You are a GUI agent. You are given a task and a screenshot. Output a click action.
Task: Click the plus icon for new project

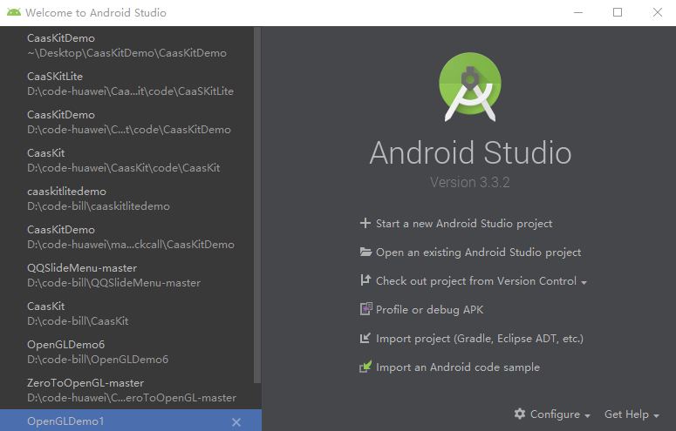pyautogui.click(x=365, y=223)
